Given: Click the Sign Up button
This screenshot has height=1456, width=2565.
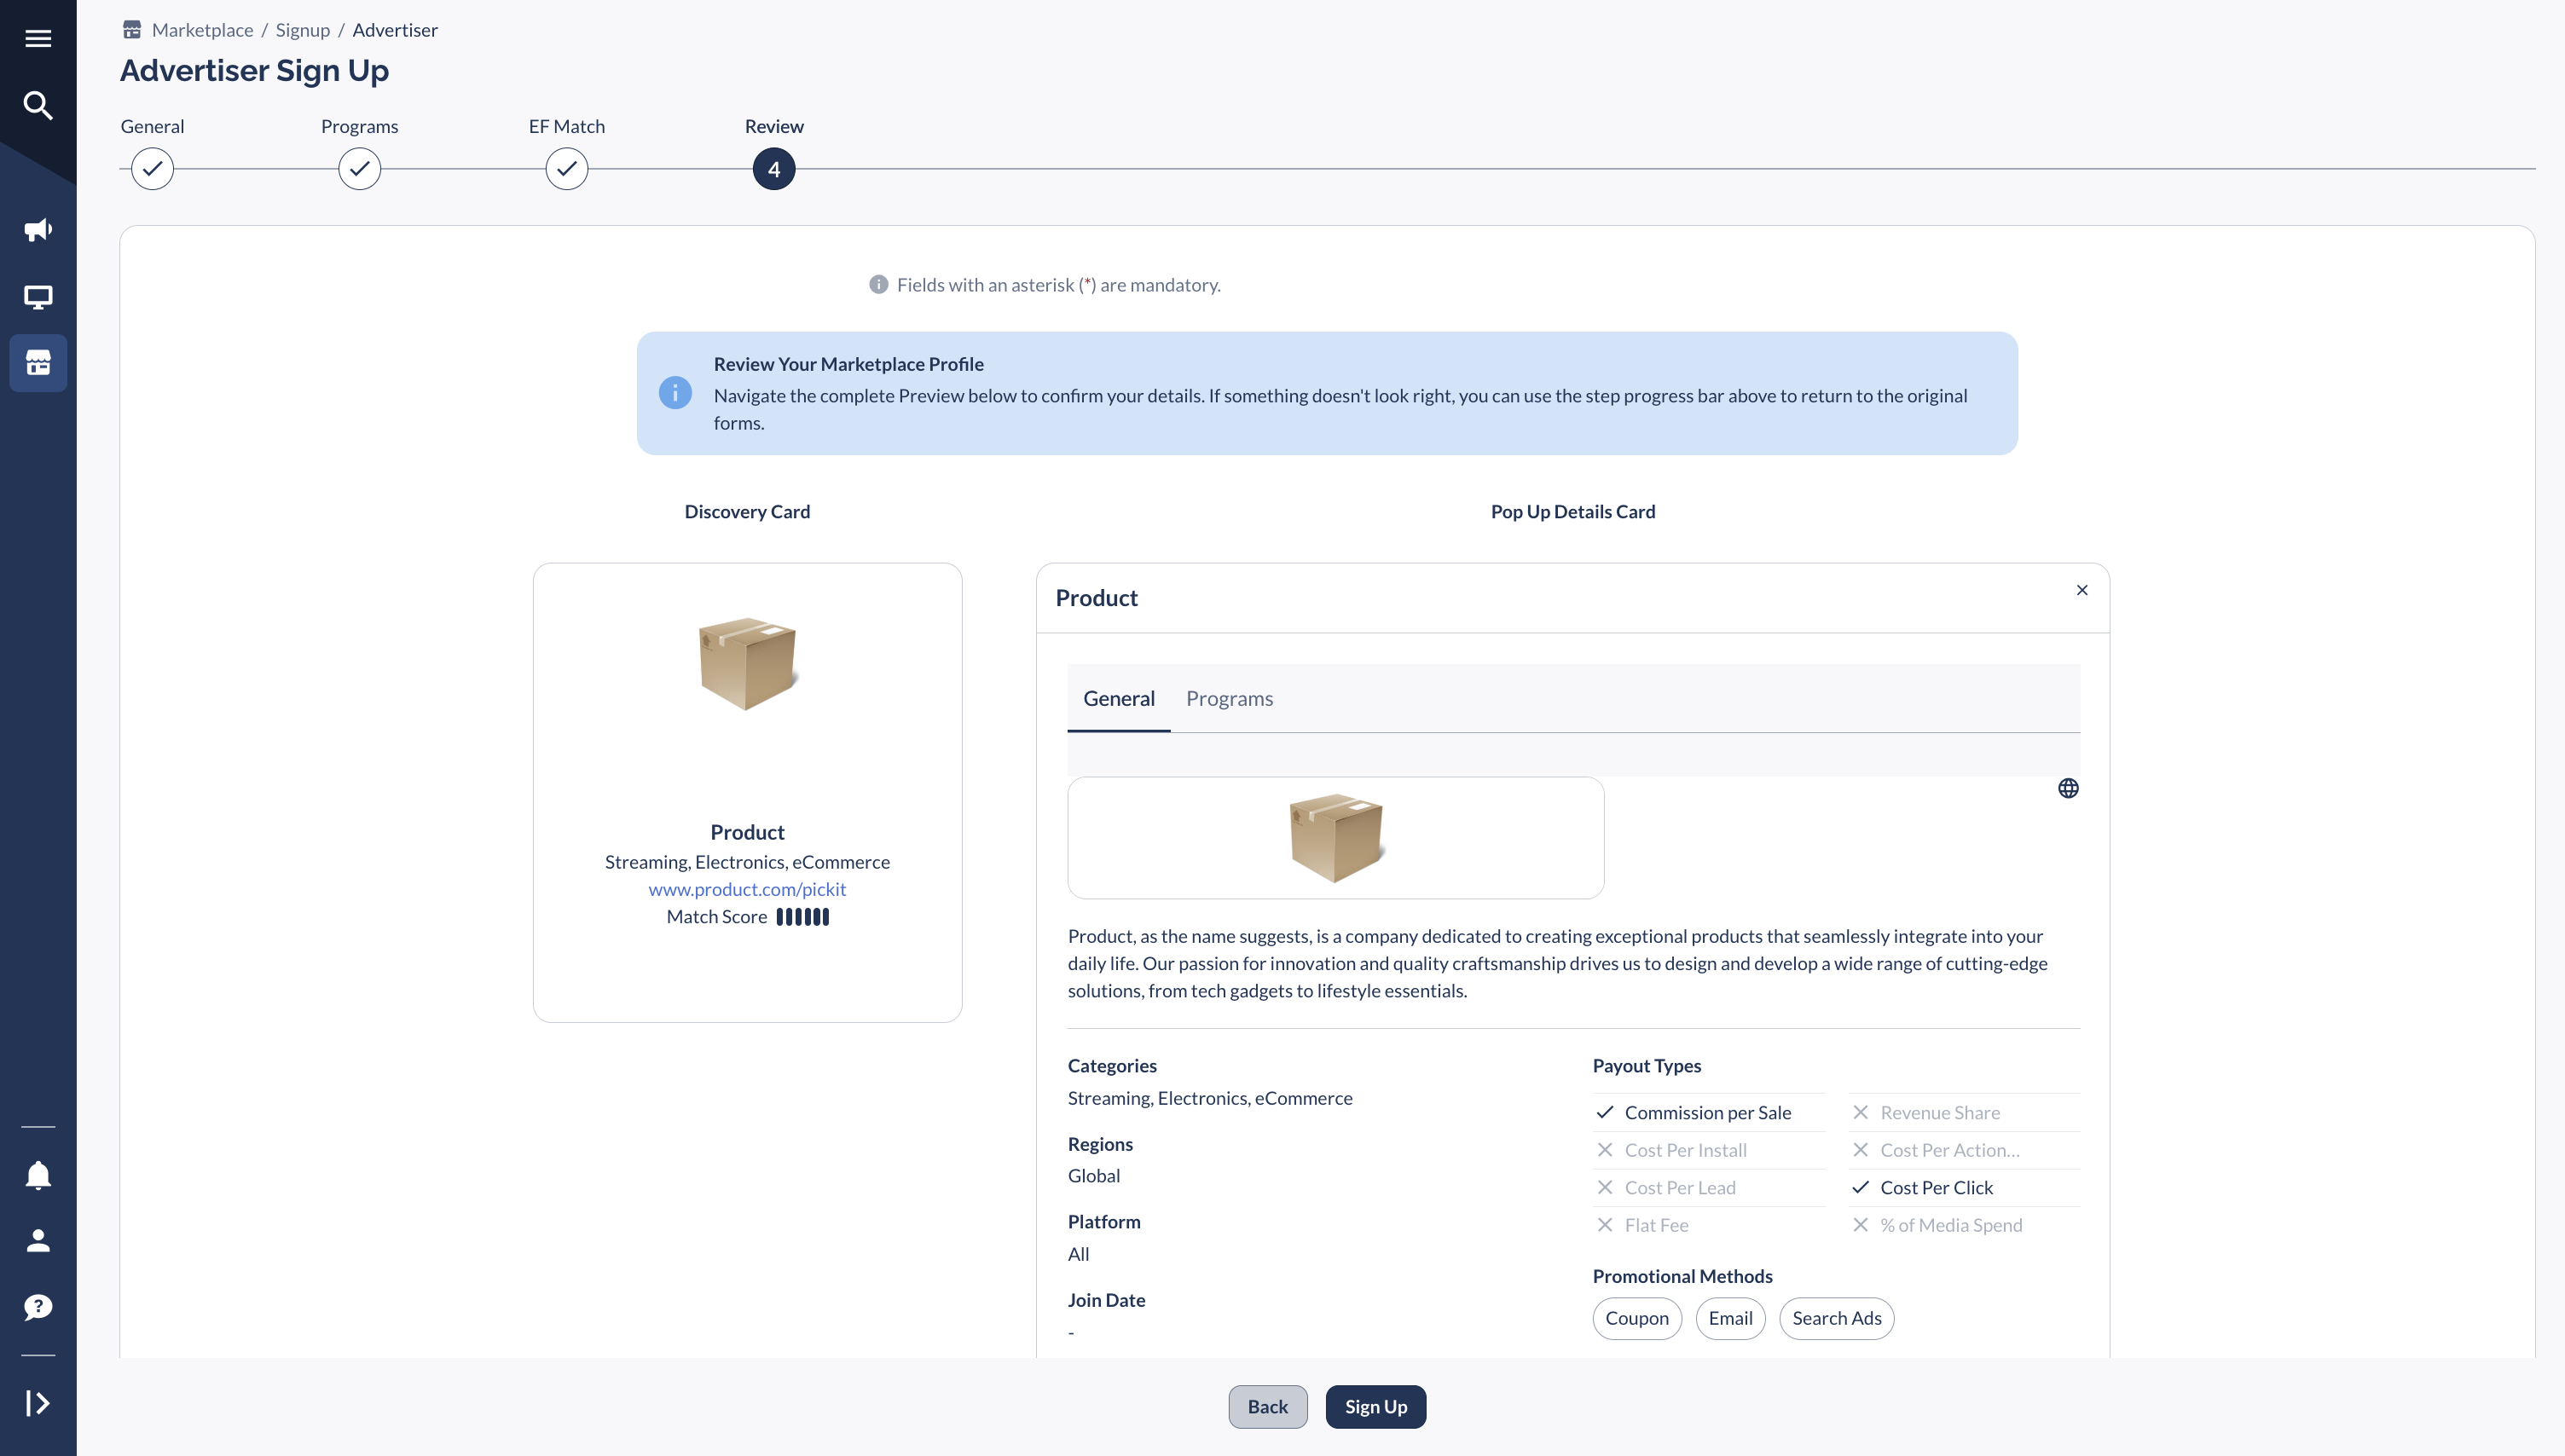Looking at the screenshot, I should pyautogui.click(x=1376, y=1407).
